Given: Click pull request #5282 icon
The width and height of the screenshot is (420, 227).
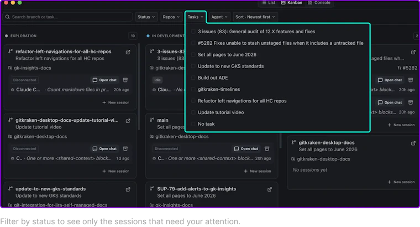Looking at the screenshot, I should 399,68.
